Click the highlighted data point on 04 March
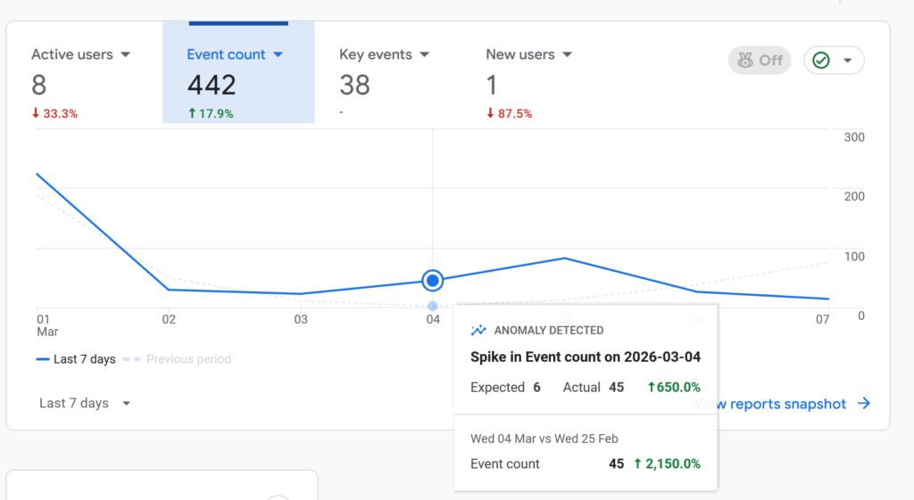The image size is (914, 500). point(433,281)
